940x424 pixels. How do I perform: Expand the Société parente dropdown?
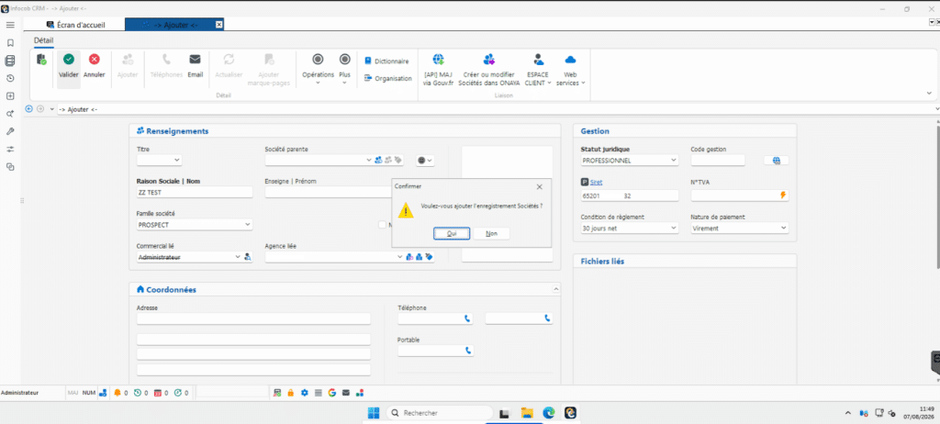pos(369,160)
